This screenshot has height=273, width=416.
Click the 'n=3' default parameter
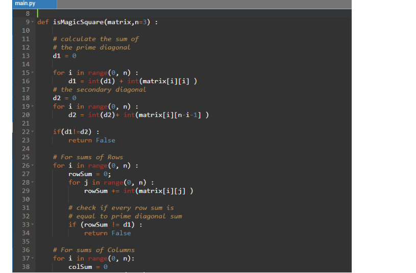(140, 22)
